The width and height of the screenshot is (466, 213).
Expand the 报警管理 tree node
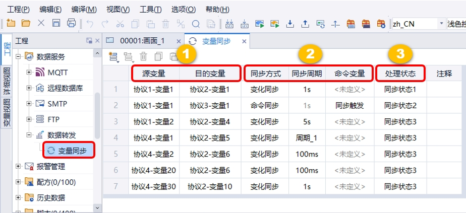(18, 167)
